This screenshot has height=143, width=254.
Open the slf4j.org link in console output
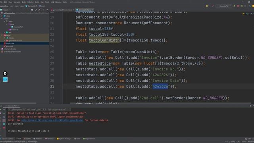tap(52, 120)
